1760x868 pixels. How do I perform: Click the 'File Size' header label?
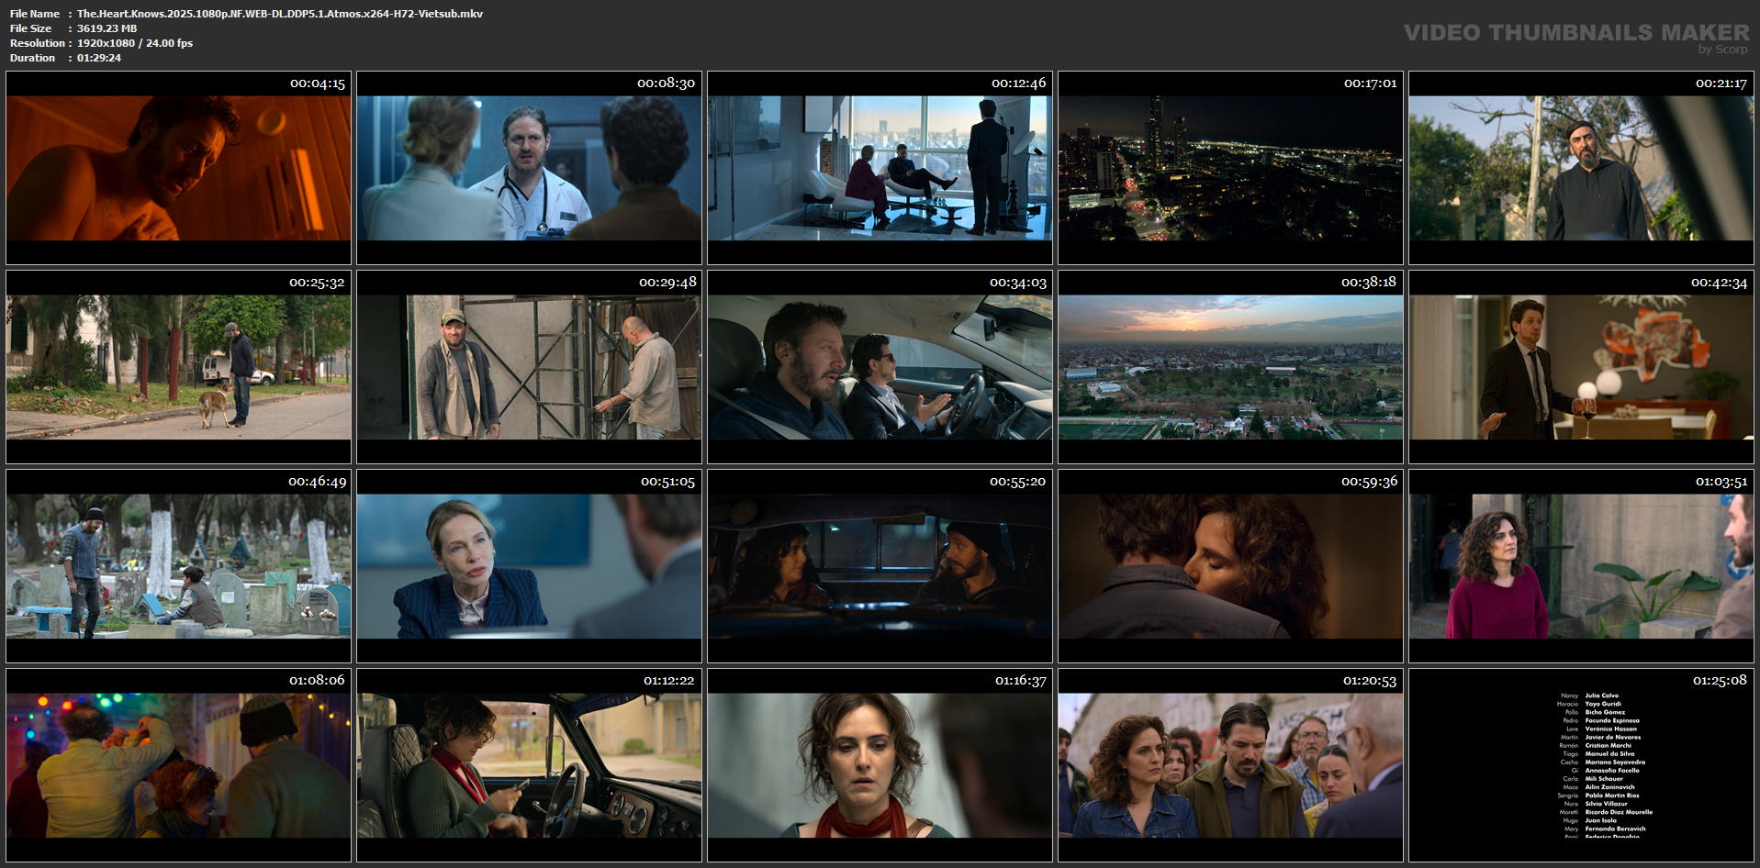31,28
